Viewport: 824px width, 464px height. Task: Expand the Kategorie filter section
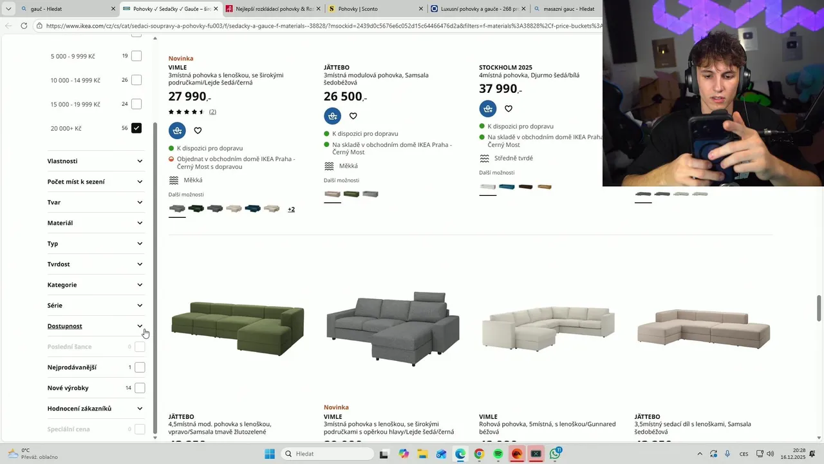95,285
